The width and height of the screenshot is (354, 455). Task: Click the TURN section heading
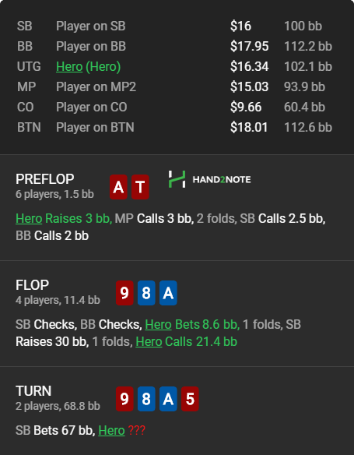(33, 391)
